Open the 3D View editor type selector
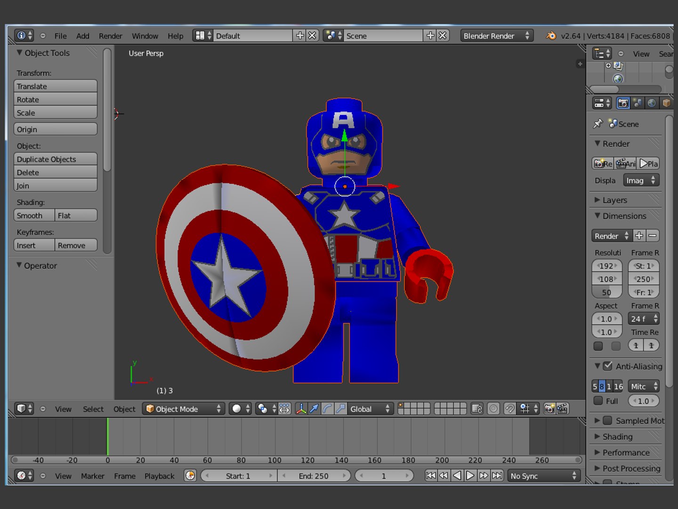This screenshot has height=509, width=678. 24,409
